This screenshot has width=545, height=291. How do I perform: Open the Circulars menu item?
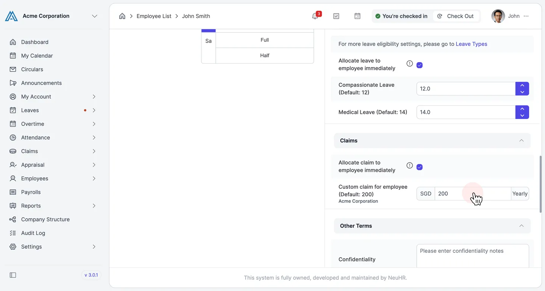click(x=32, y=69)
